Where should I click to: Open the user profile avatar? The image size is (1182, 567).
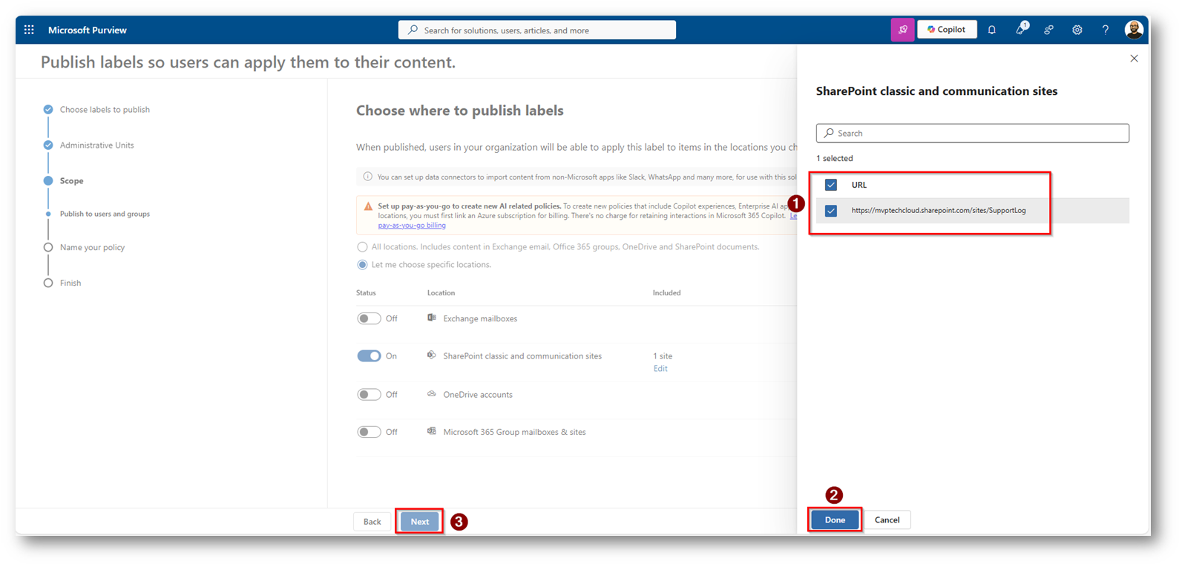click(x=1133, y=30)
